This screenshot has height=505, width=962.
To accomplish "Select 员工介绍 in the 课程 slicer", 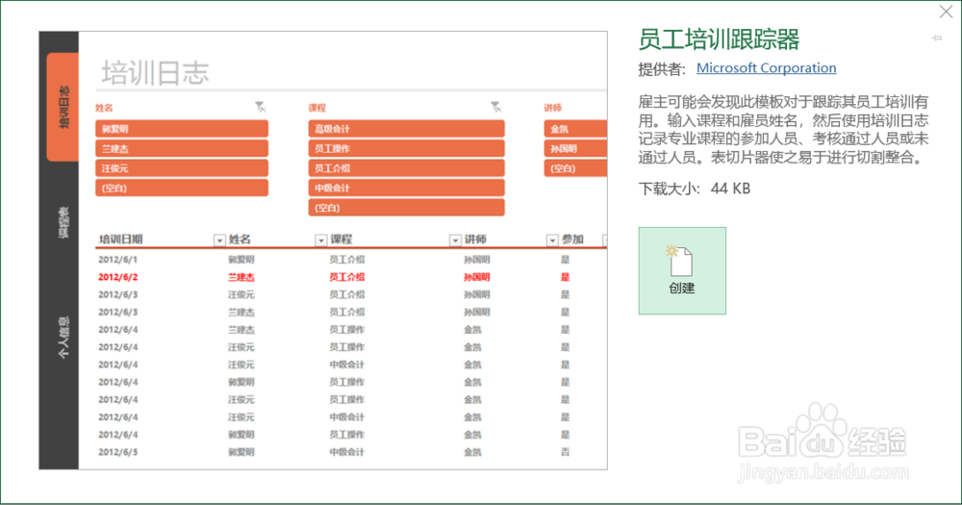I will point(406,168).
